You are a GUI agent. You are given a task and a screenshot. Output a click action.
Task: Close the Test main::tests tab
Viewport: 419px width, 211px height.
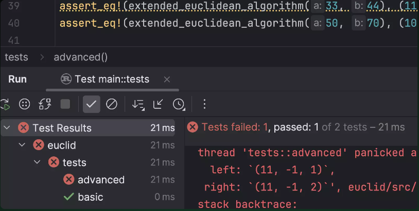click(167, 79)
